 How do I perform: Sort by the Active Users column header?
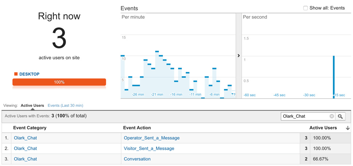[x=323, y=128]
